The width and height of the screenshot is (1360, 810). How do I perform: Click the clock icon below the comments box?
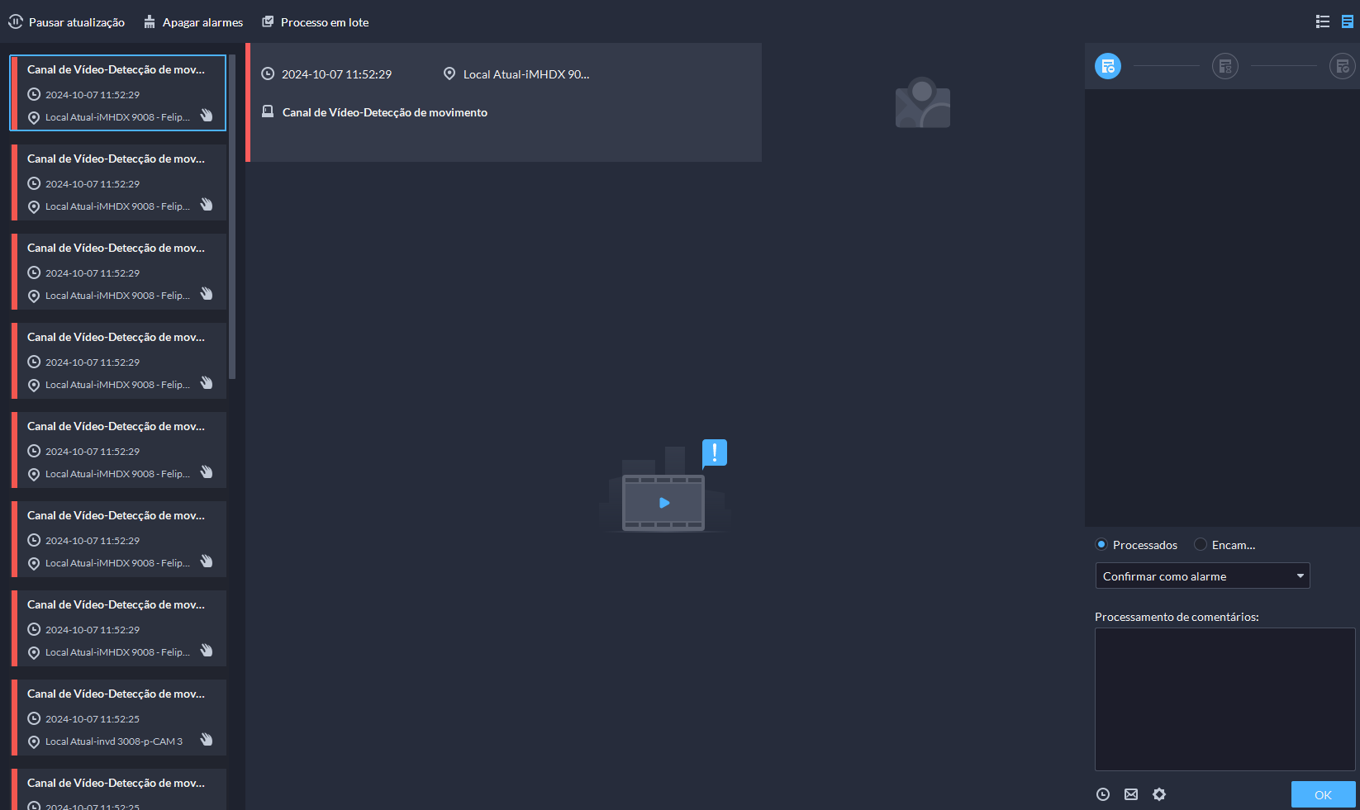point(1103,794)
